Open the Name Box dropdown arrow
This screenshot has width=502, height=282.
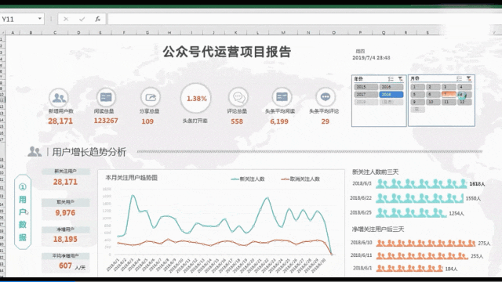[40, 19]
